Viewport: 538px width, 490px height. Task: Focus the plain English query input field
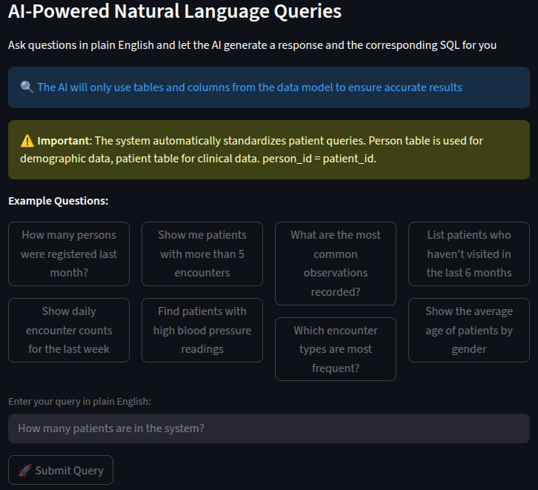coord(269,428)
